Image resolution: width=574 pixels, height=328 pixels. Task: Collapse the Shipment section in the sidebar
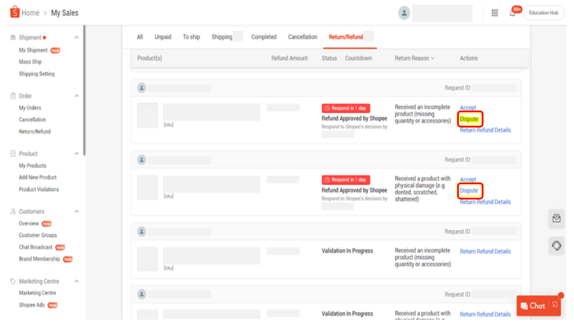[x=77, y=37]
